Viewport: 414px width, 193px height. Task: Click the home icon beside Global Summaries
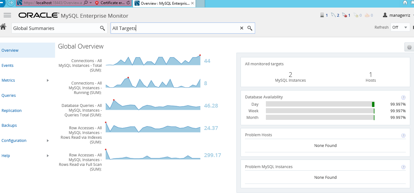coord(3,27)
